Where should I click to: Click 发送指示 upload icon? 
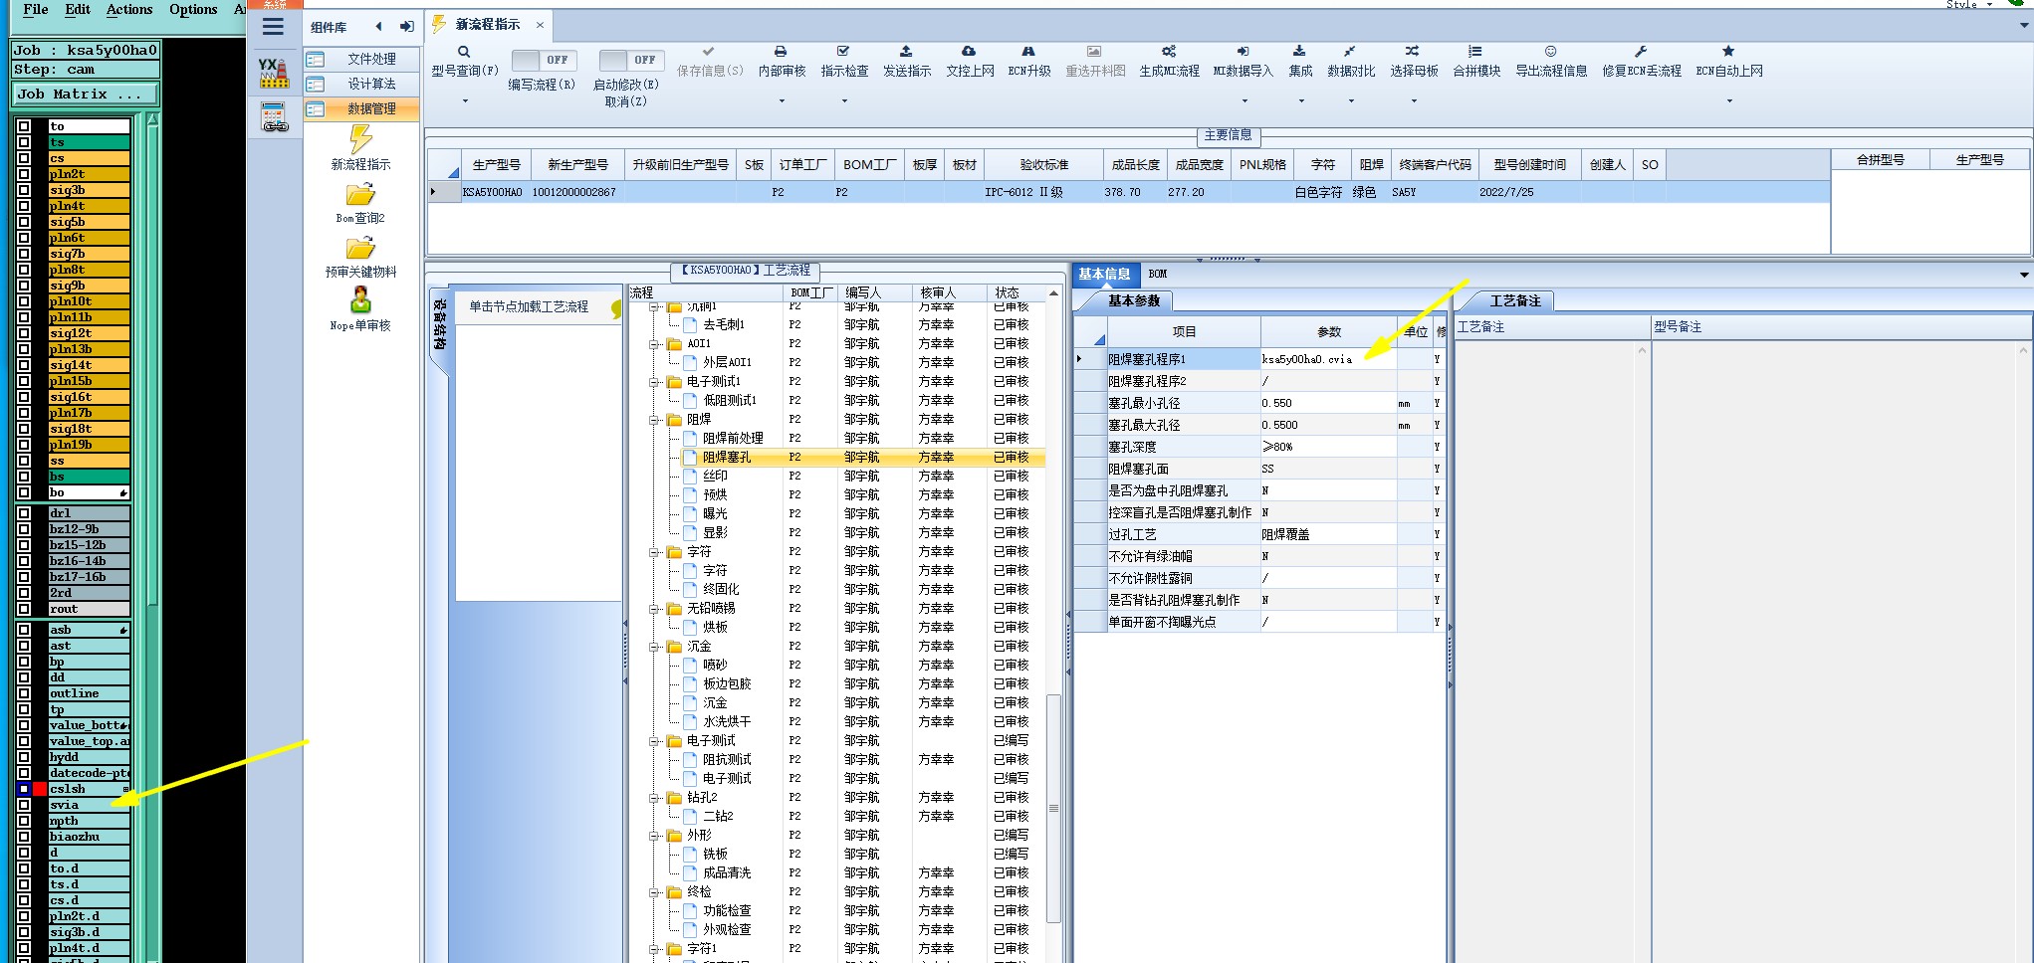[907, 61]
